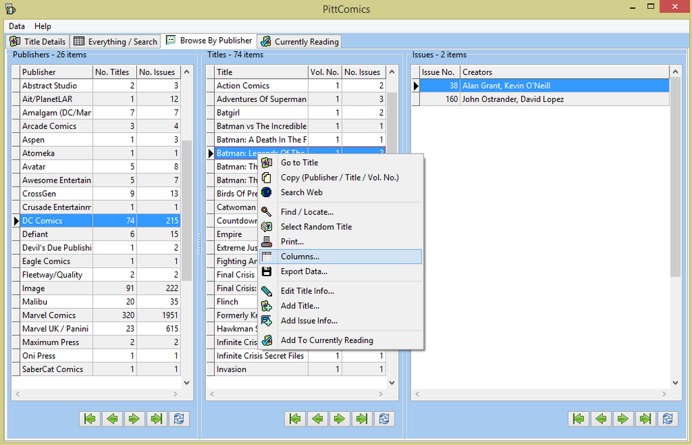Select the Adventures Of Superman title row
This screenshot has width=692, height=445.
click(295, 99)
